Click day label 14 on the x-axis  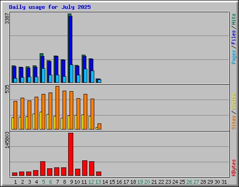coord(105,182)
